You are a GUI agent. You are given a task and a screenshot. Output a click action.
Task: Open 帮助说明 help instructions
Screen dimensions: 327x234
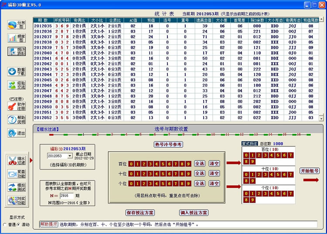coord(16,119)
